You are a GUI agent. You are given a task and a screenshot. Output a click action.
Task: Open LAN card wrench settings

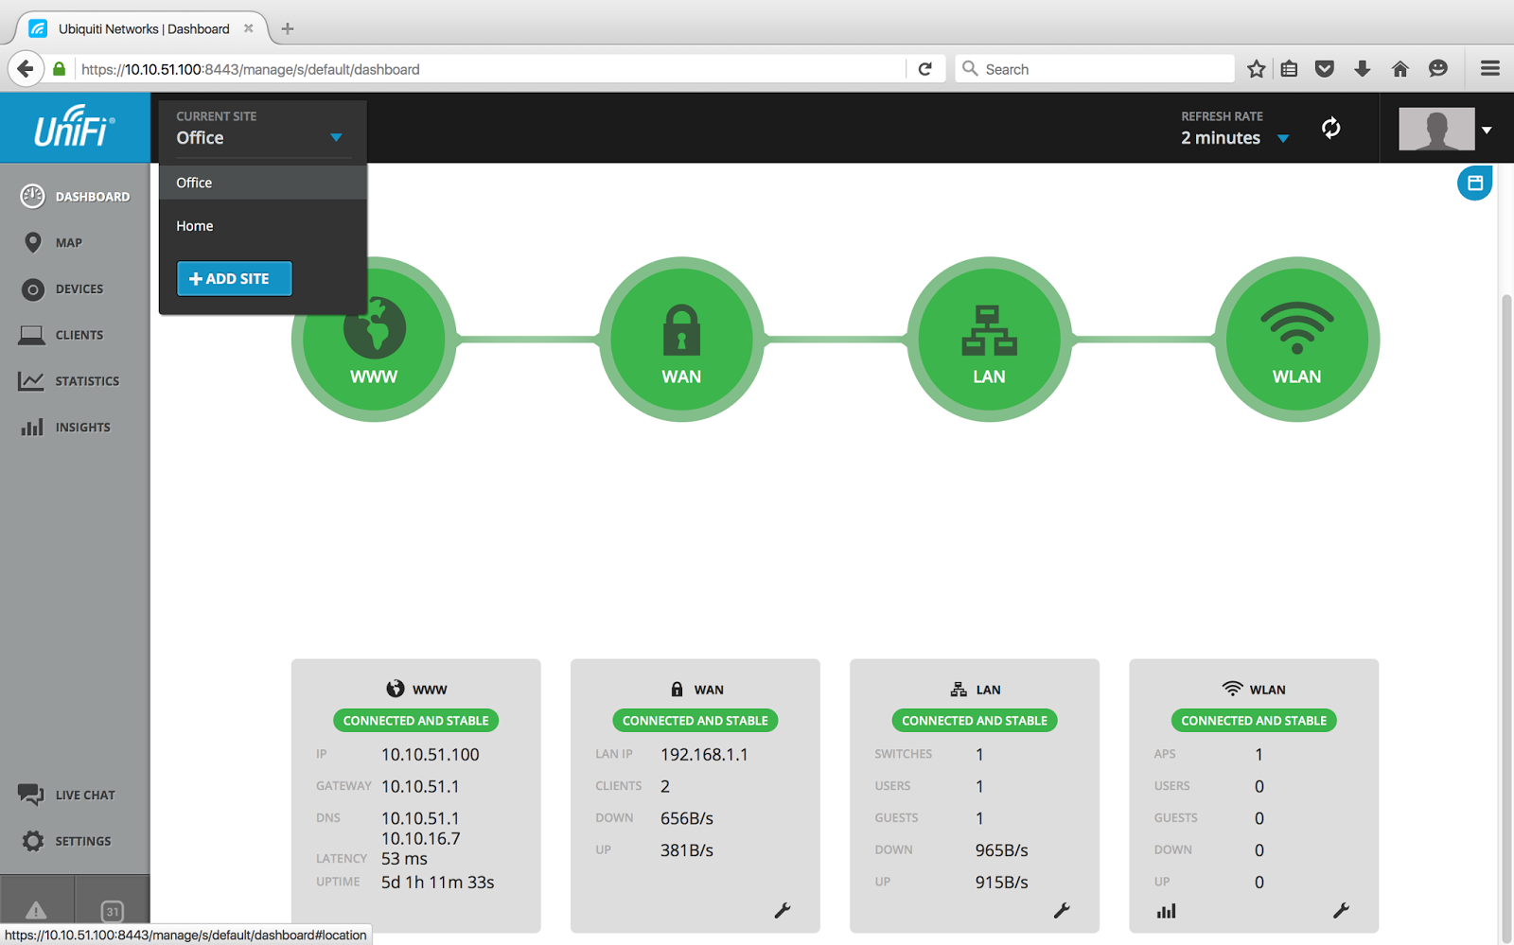point(1062,911)
